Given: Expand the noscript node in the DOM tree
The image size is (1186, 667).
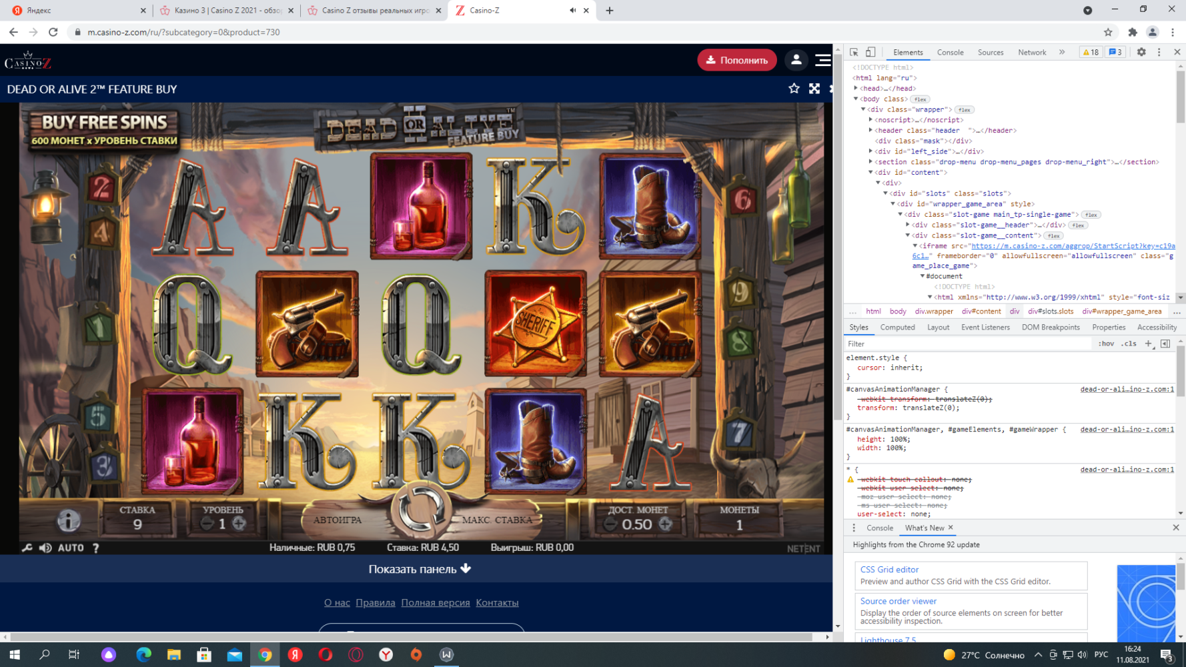Looking at the screenshot, I should tap(870, 120).
